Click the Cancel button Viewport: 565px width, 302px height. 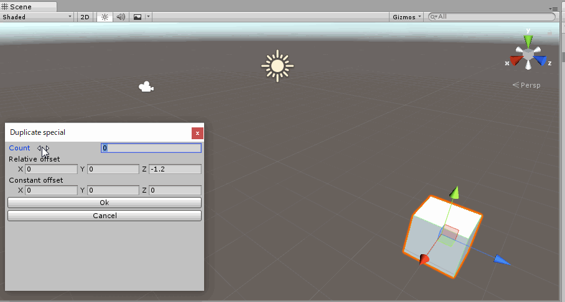coord(105,216)
